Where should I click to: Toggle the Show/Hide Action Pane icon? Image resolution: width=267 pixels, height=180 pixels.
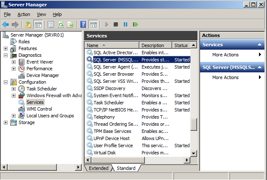click(93, 25)
